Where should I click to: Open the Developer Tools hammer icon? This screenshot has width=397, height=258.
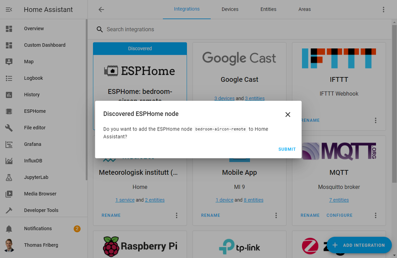click(9, 210)
